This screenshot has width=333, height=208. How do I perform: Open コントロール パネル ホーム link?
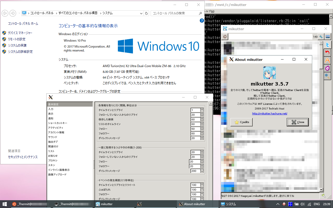point(23,24)
